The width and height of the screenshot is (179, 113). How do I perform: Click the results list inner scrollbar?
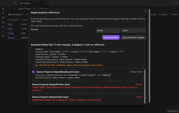tap(145, 86)
